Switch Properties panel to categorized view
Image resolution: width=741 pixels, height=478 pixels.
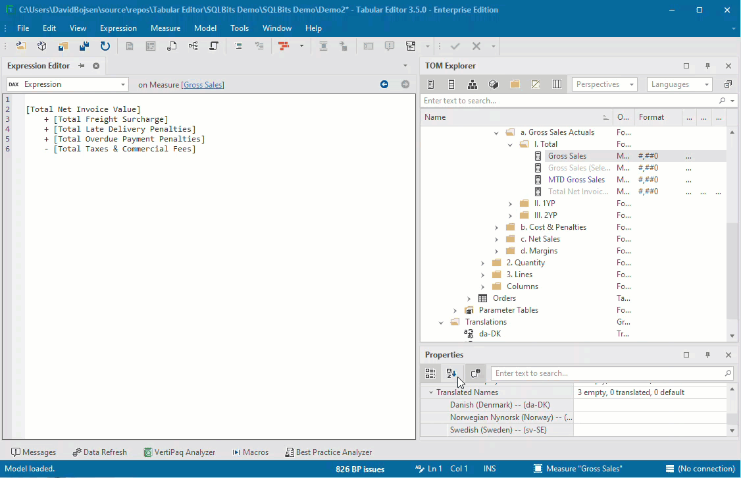point(430,373)
